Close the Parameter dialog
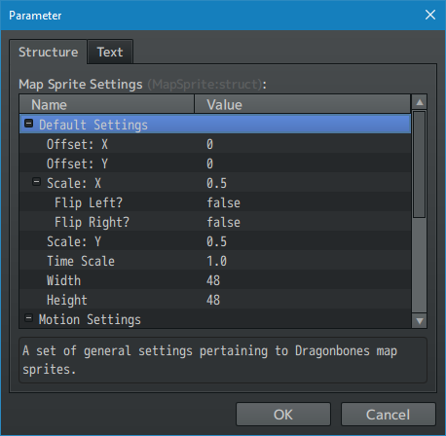The height and width of the screenshot is (436, 446). (430, 15)
